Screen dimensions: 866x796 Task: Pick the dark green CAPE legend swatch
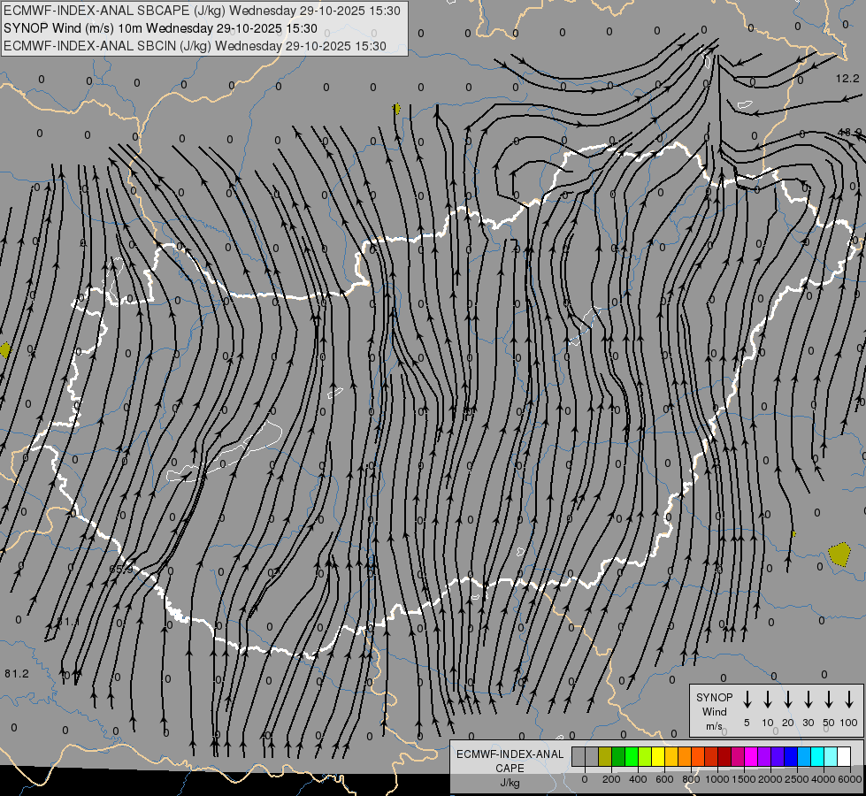618,756
